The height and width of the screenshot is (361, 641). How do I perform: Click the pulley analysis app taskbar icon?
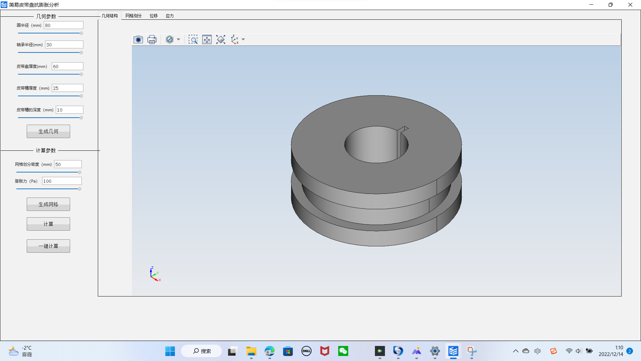coord(453,351)
